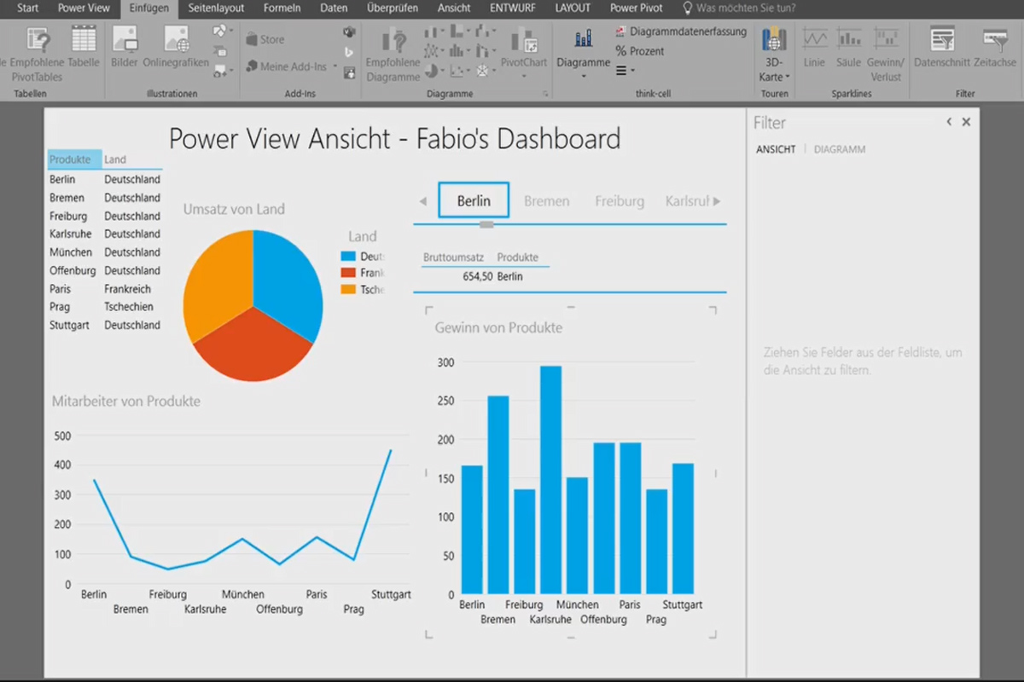Open the Seitenlayout ribbon tab
This screenshot has height=682, width=1024.
coord(216,8)
